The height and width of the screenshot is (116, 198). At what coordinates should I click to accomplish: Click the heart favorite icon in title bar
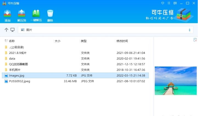(163, 3)
